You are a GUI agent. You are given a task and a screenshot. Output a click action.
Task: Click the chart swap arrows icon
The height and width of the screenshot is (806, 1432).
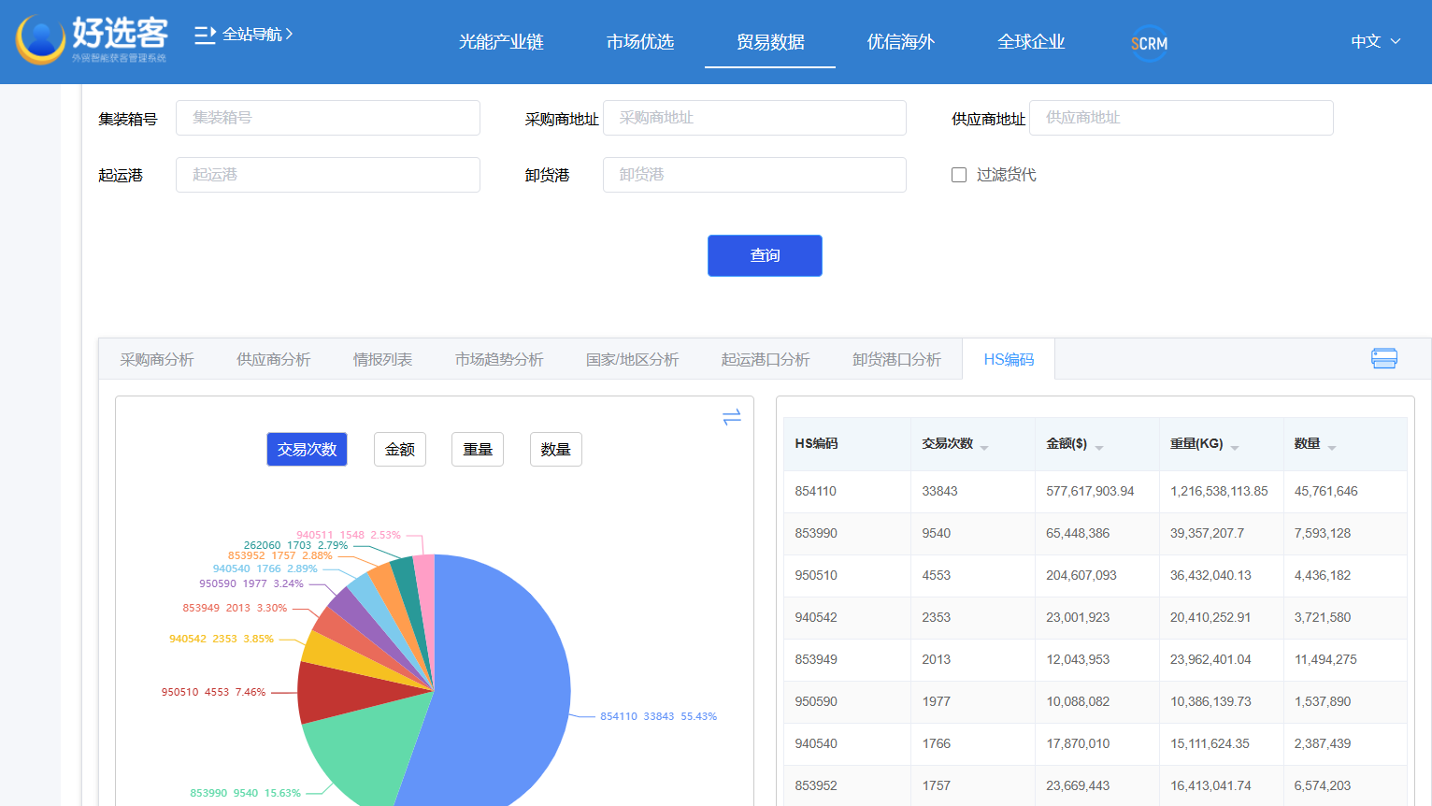(x=732, y=417)
